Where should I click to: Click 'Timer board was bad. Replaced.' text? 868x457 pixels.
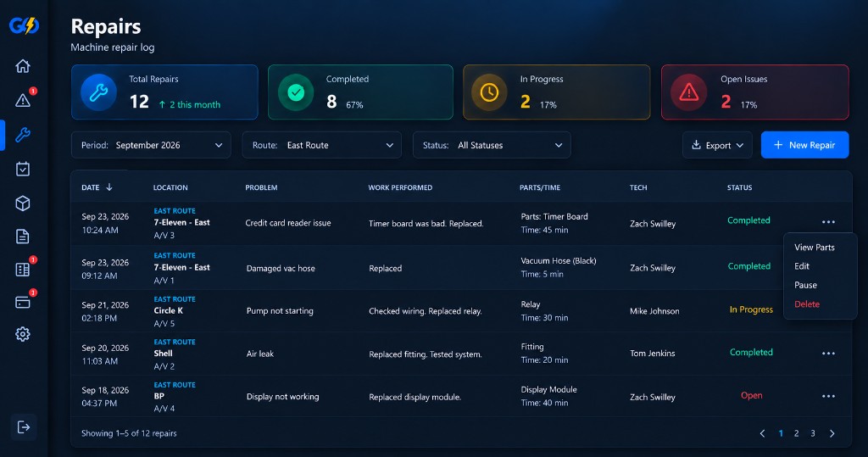click(426, 223)
